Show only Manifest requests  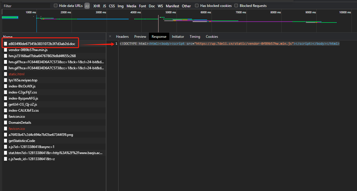(172, 6)
